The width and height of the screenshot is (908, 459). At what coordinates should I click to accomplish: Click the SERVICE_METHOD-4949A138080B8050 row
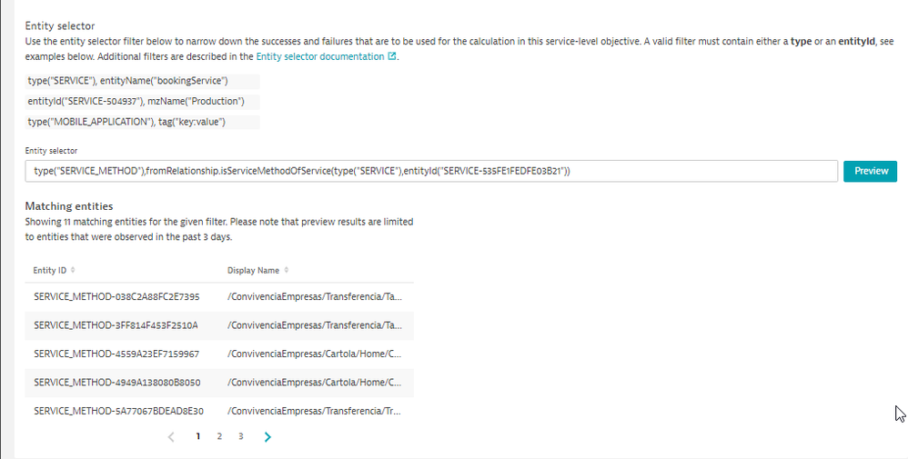tap(116, 383)
